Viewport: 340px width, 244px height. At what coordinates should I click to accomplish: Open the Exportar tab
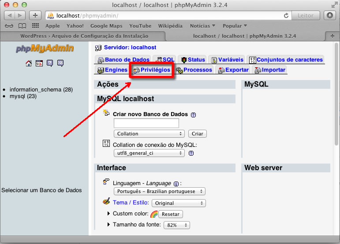233,70
